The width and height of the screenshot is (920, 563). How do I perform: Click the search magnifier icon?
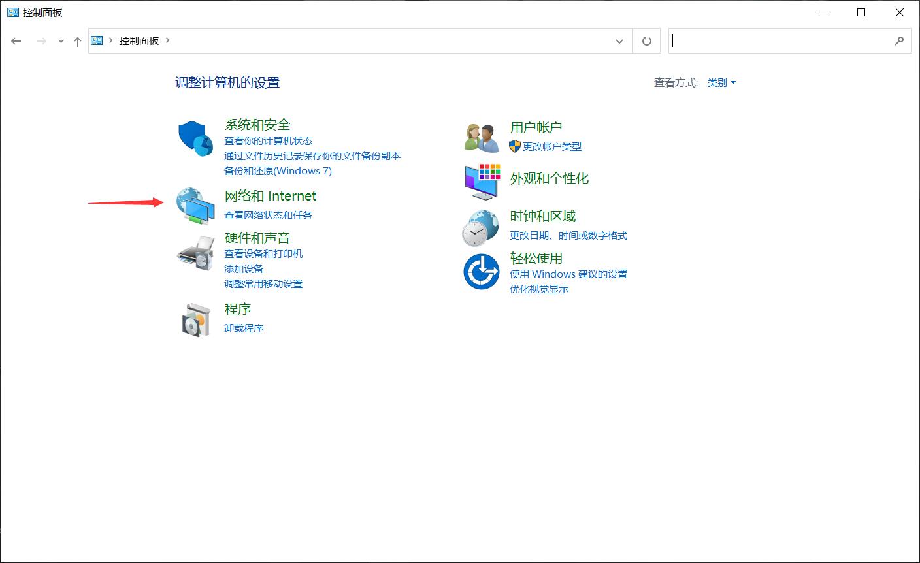pos(899,40)
